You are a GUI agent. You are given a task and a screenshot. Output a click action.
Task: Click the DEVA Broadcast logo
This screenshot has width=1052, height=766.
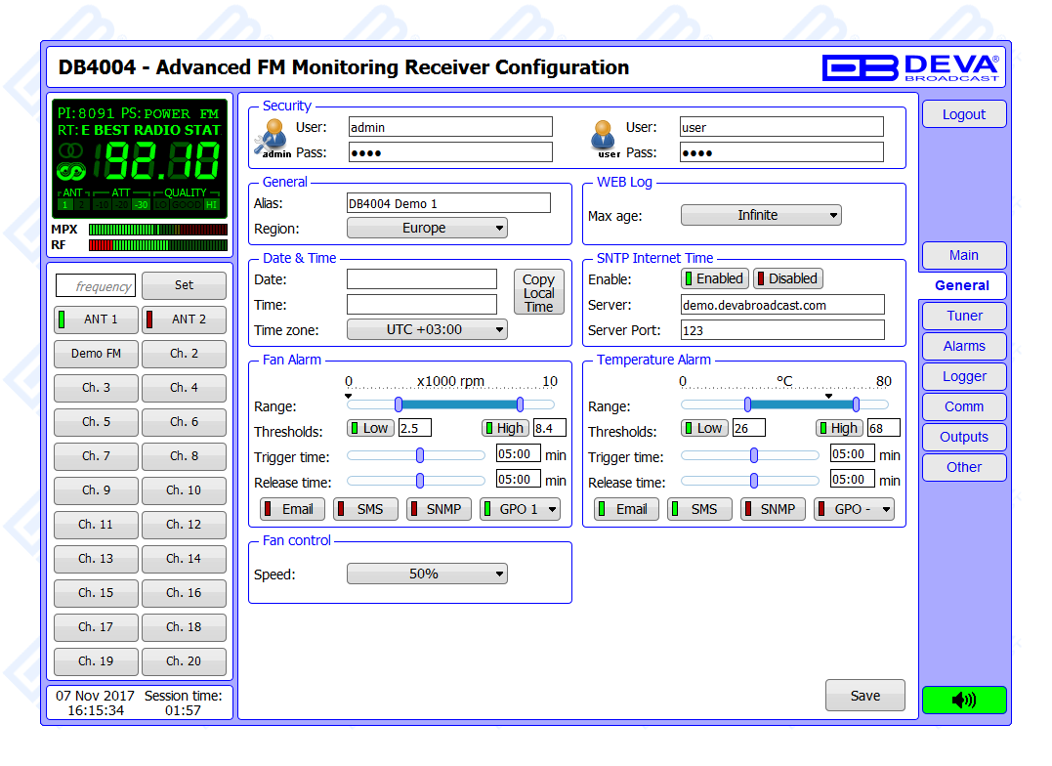click(x=910, y=67)
